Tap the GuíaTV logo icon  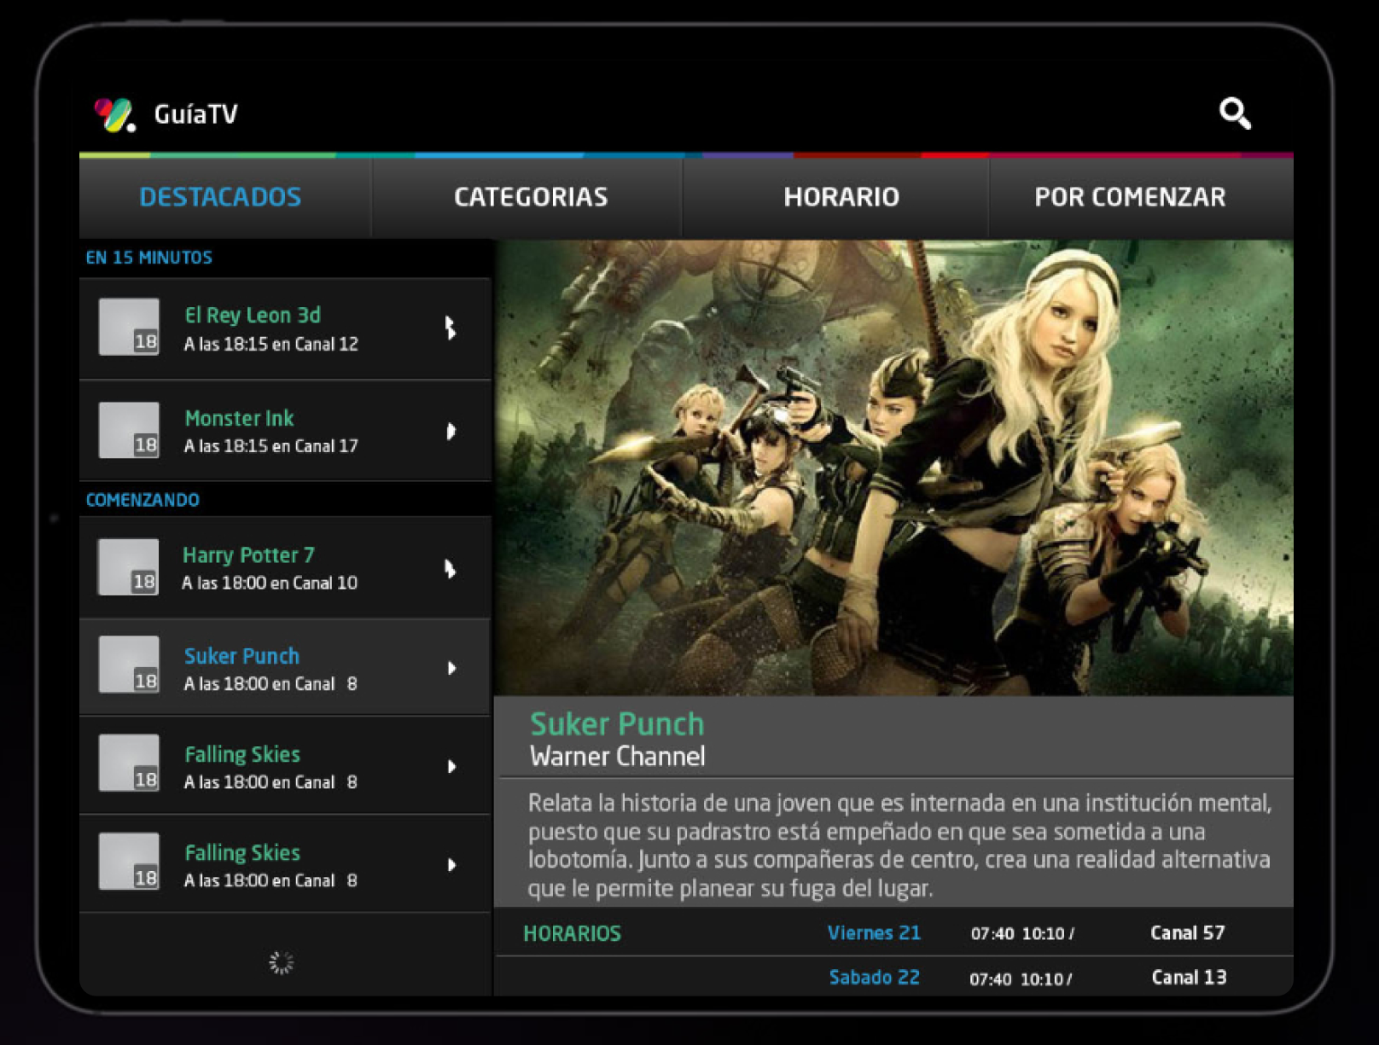(115, 115)
